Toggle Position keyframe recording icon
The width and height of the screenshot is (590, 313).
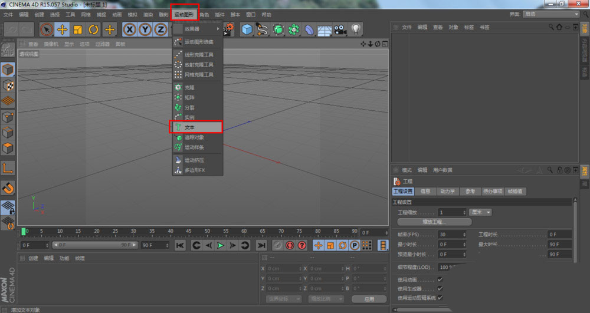click(319, 245)
